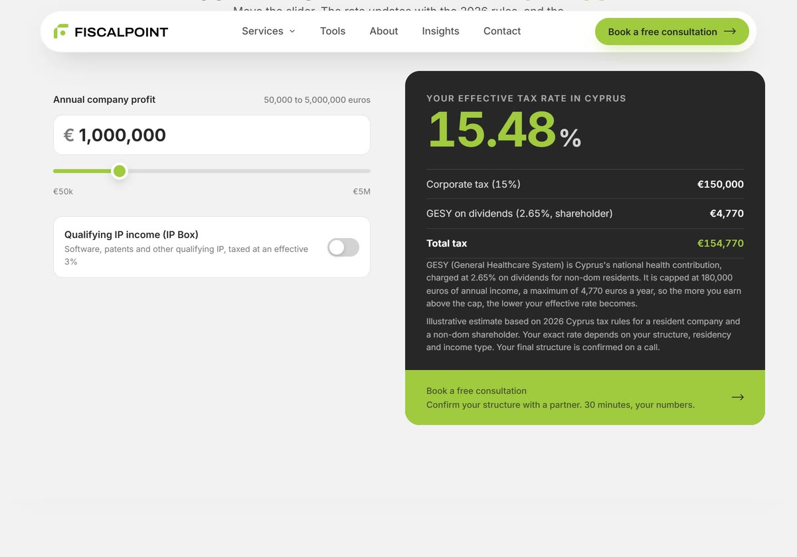Navigate to the Contact page
797x557 pixels.
tap(502, 31)
